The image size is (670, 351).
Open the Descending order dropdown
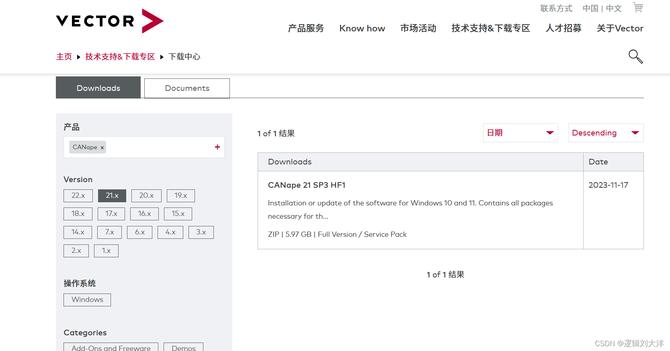coord(606,133)
